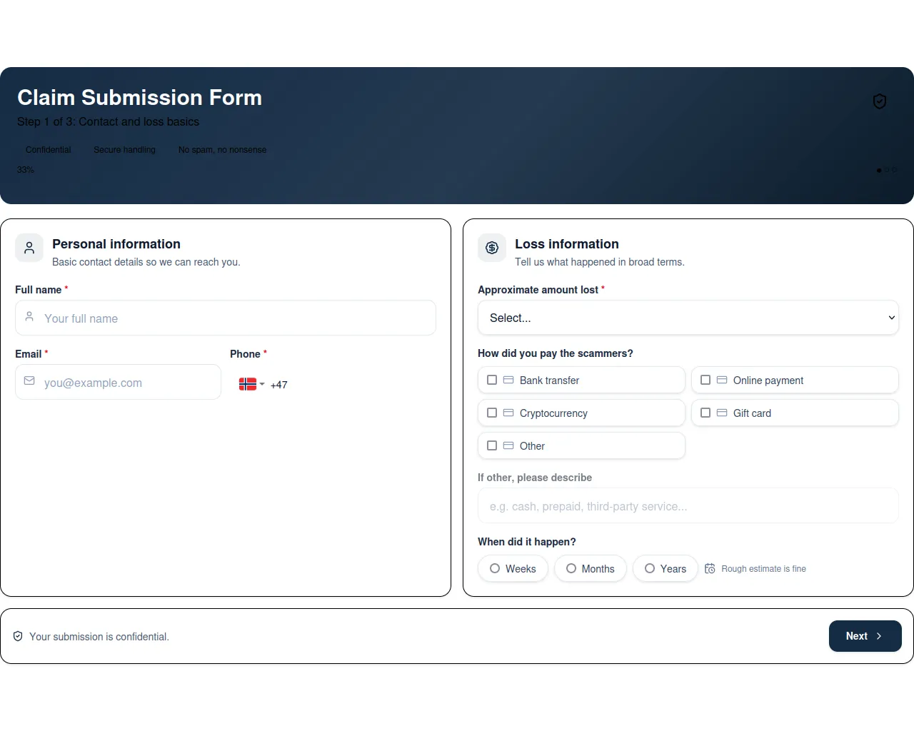Click the Norway flag icon
914x731 pixels.
[247, 384]
